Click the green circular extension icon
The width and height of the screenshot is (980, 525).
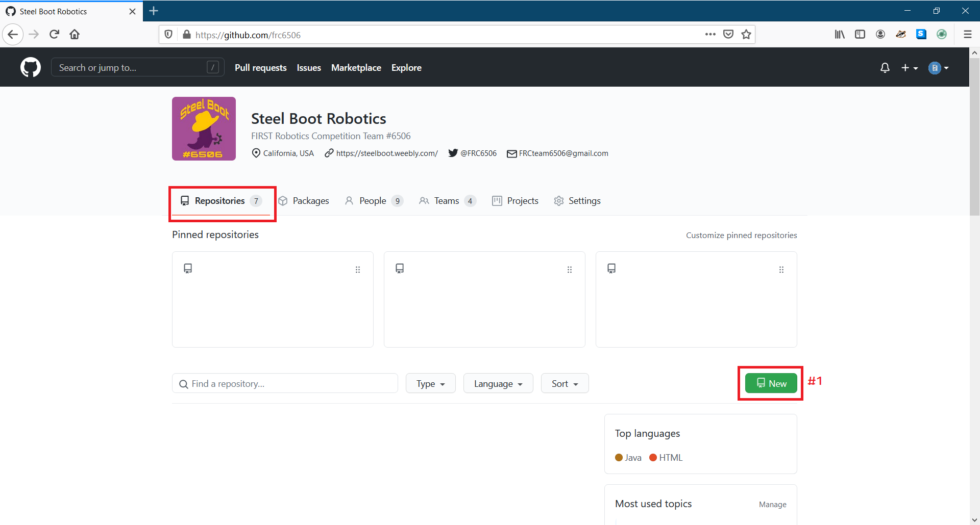point(942,35)
